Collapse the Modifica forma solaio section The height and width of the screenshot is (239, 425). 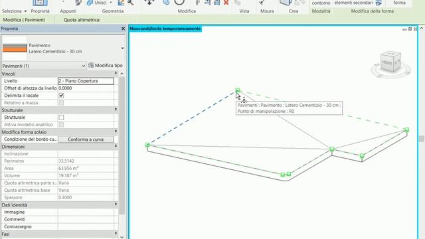pyautogui.click(x=116, y=131)
